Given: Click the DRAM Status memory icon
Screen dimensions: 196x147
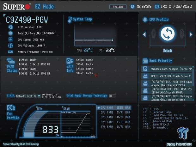Looking at the screenshot, I should [11, 61].
